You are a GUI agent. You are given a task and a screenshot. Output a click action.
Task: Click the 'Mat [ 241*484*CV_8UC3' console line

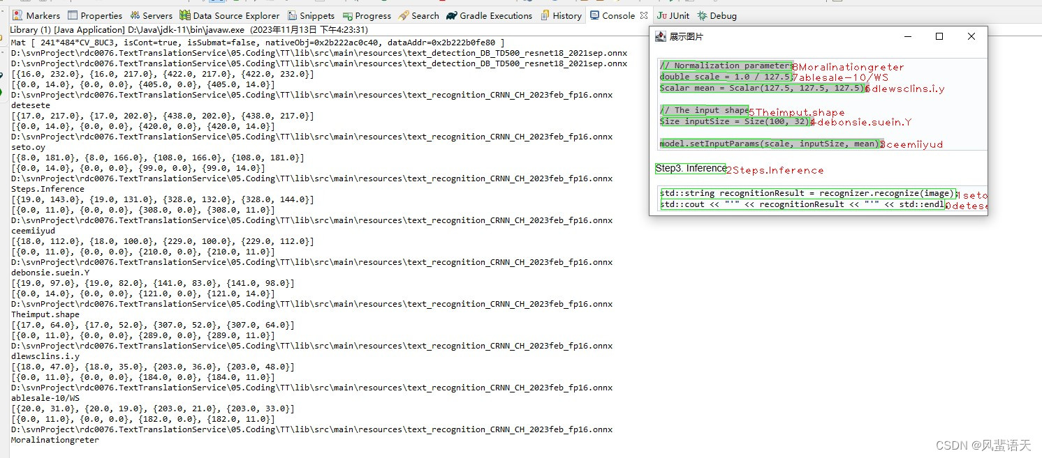click(258, 43)
